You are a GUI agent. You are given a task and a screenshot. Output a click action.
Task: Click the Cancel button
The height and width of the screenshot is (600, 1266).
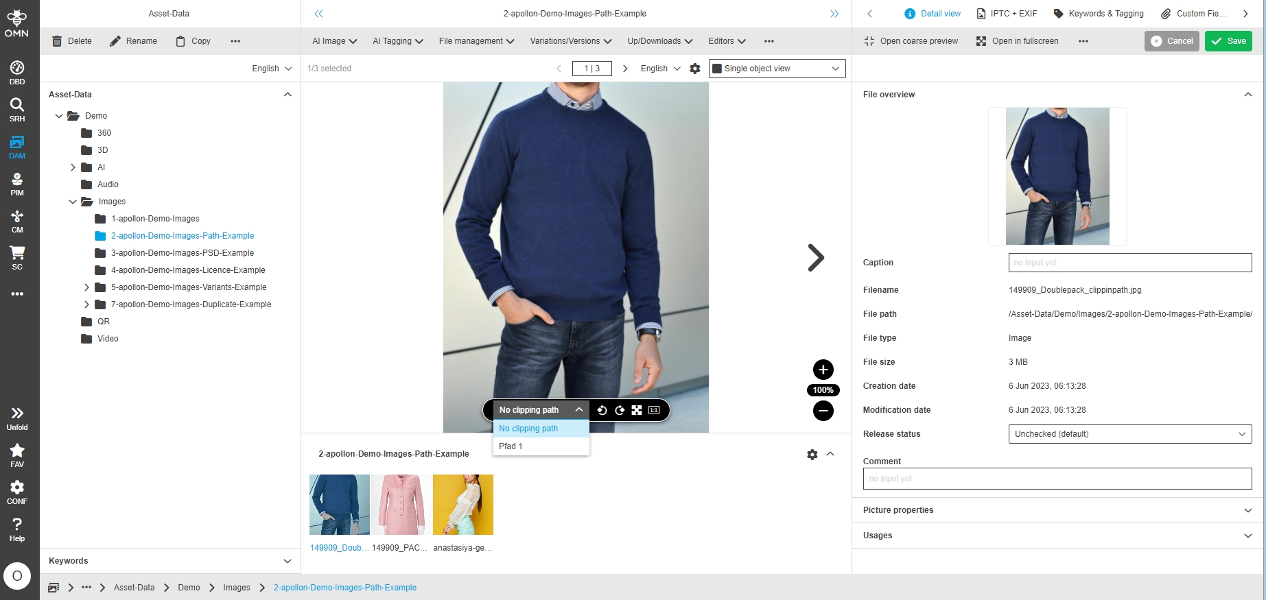click(1171, 41)
